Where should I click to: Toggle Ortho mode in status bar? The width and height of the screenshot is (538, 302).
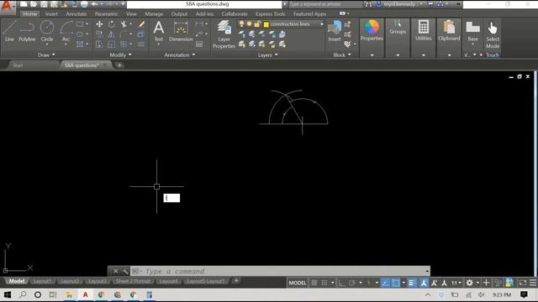coord(342,283)
